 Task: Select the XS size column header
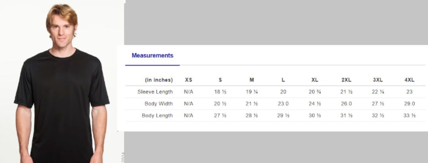tap(189, 80)
